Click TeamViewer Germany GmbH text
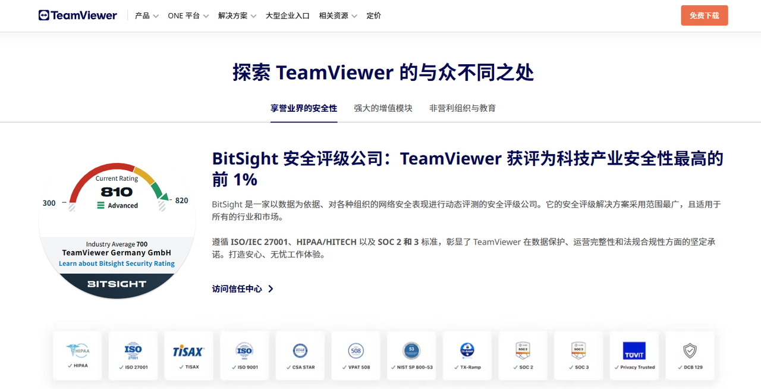Image resolution: width=761 pixels, height=389 pixels. 117,253
